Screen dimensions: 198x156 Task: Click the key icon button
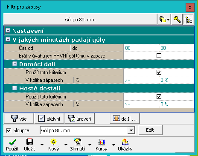coord(177,19)
